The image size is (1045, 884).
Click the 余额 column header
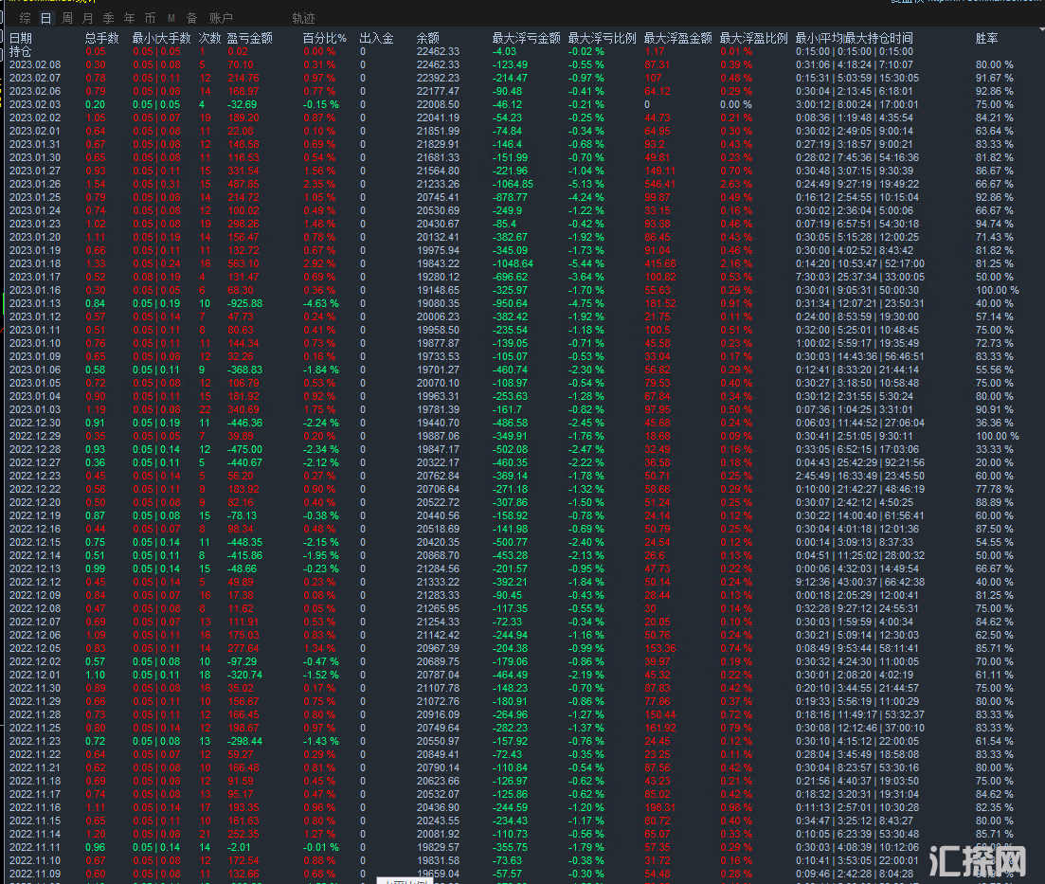coord(428,39)
